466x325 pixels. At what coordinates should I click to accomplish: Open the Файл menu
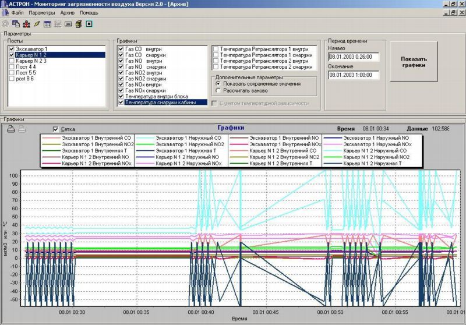(x=17, y=12)
